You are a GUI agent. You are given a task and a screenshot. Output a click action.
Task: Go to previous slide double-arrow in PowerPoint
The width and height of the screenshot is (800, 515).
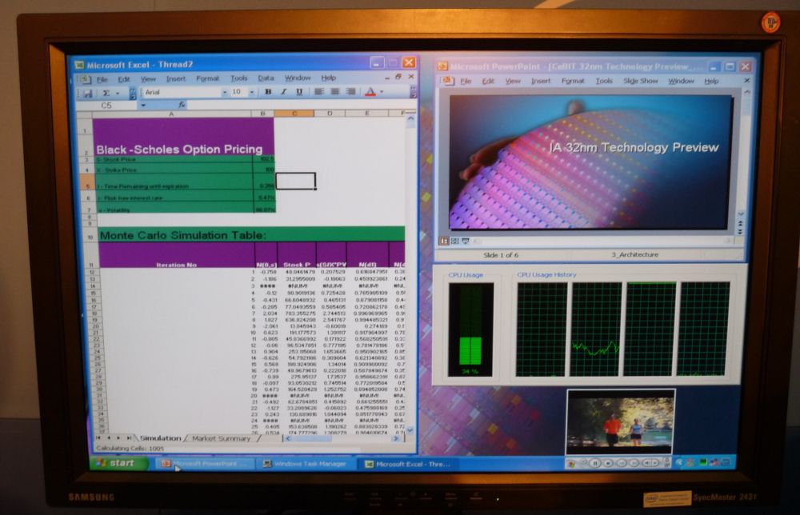[x=740, y=223]
